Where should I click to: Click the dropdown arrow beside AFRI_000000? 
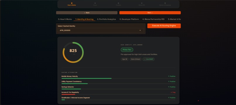(x=140, y=30)
